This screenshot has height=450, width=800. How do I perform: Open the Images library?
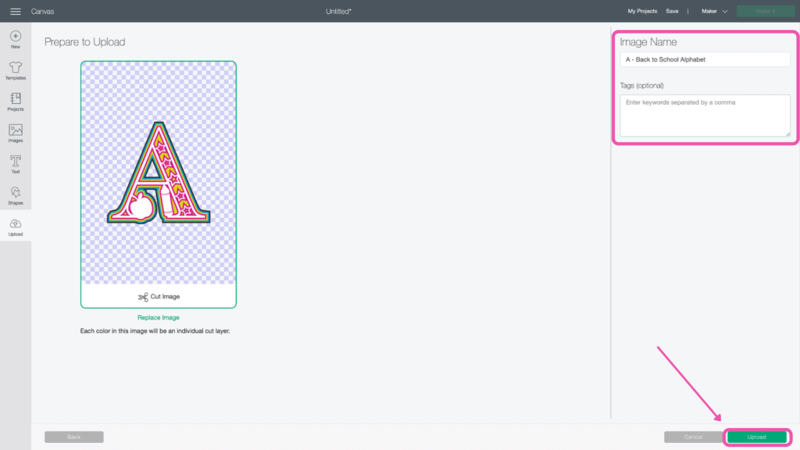(x=16, y=133)
